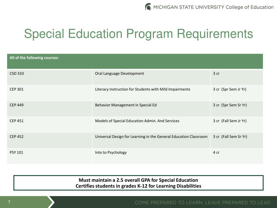
Task: Click the CEP 452 course code
Action: coord(17,136)
